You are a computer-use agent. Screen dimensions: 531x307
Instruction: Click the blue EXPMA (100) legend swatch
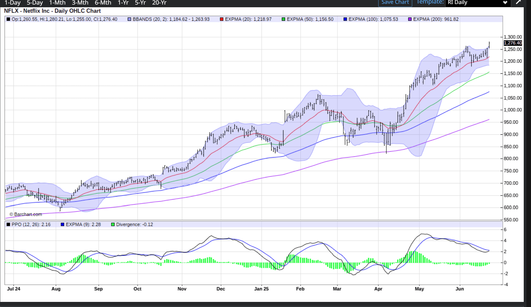[x=345, y=19]
